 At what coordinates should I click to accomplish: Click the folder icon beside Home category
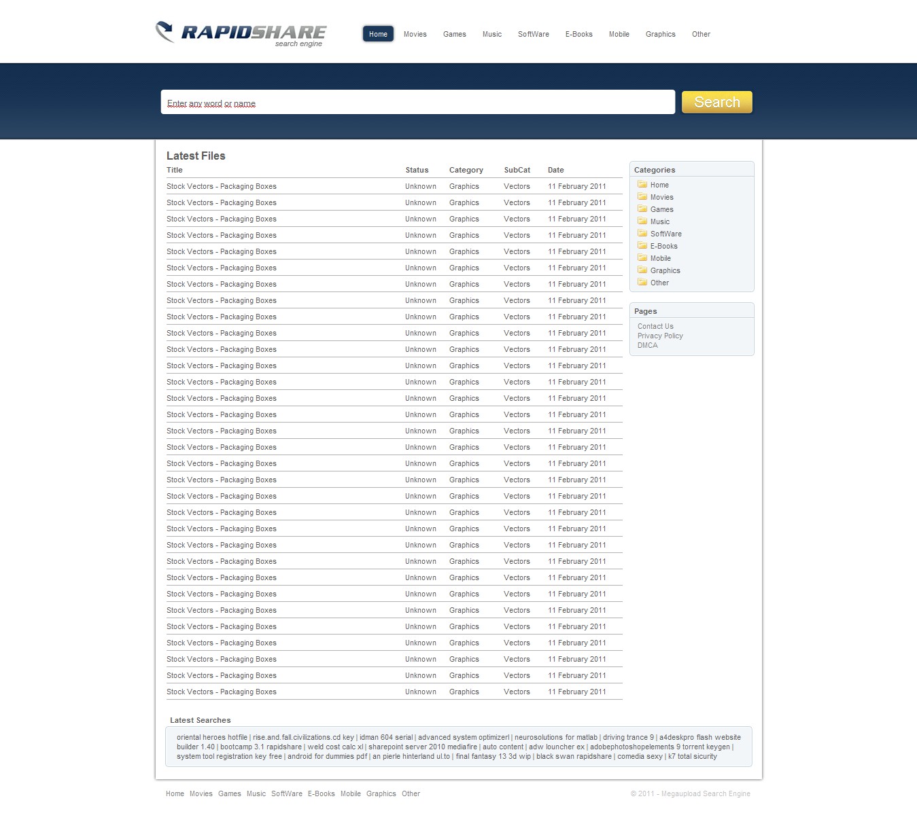(642, 184)
